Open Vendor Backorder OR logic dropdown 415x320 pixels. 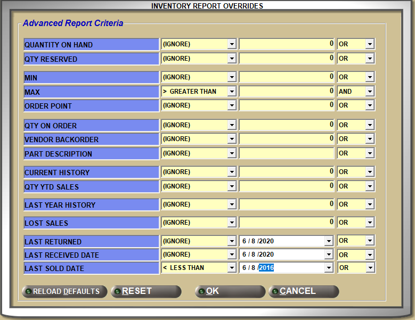[x=370, y=139]
